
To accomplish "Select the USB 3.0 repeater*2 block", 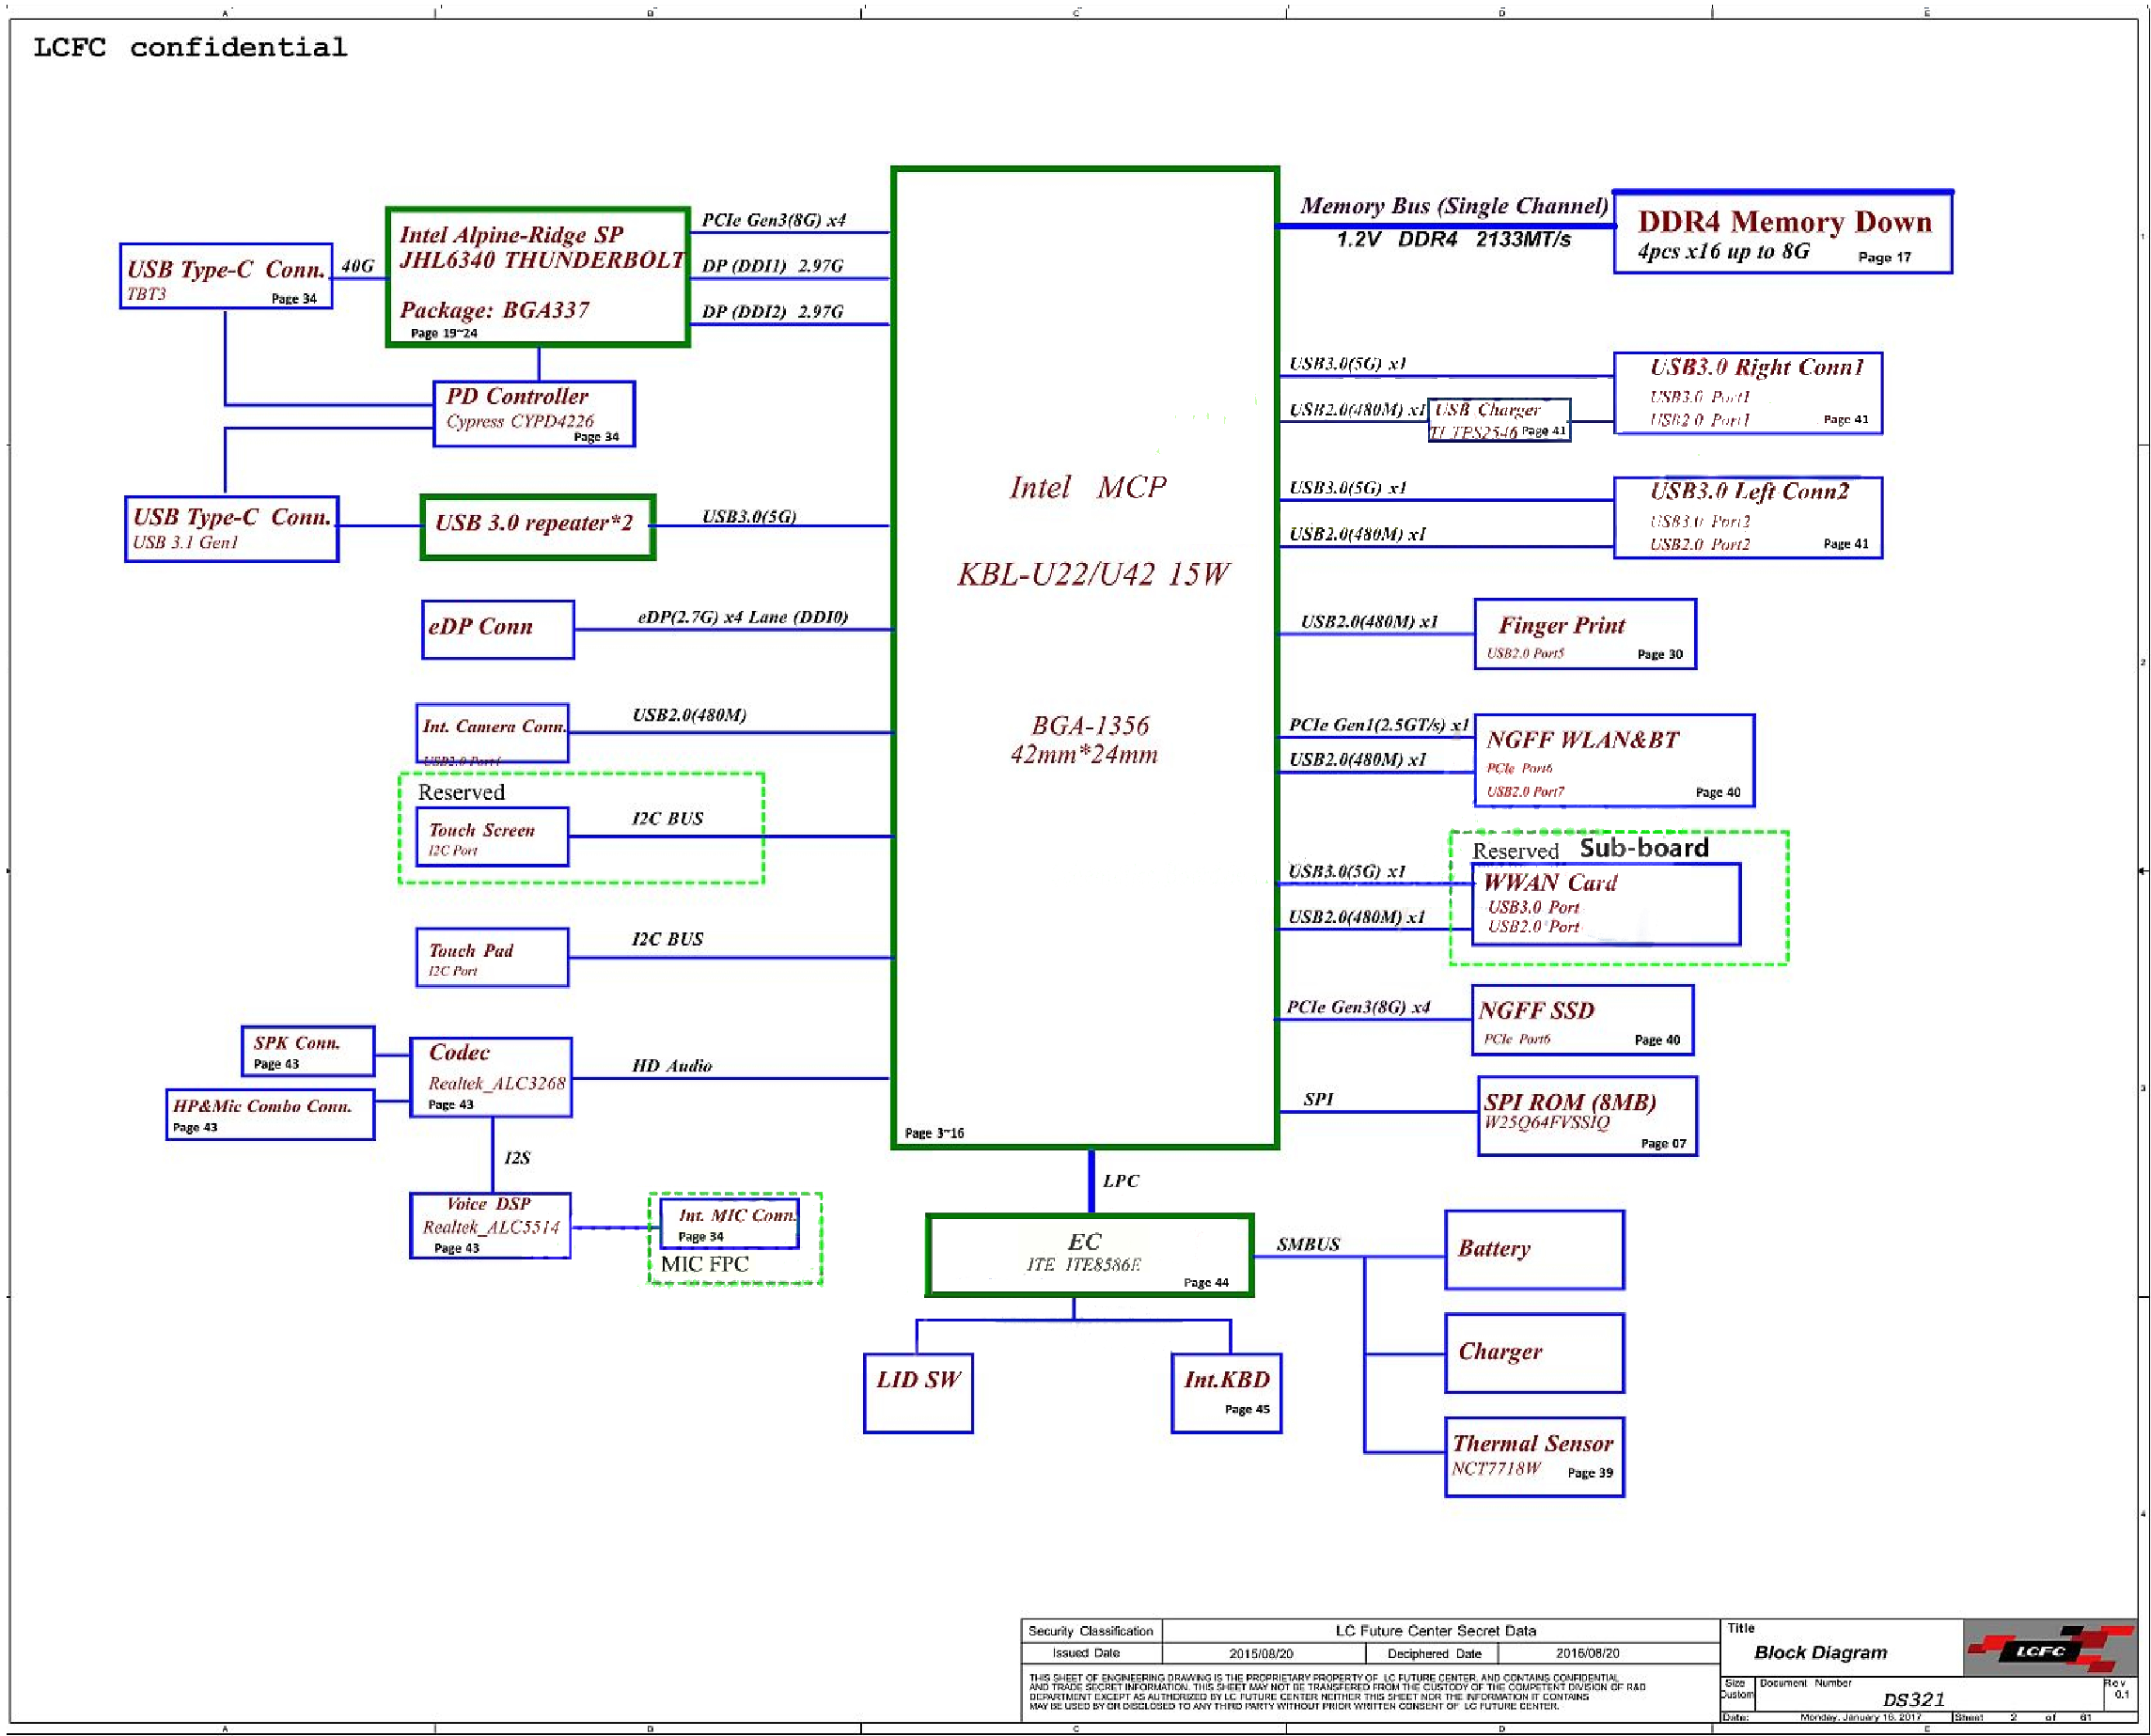I will tap(537, 526).
